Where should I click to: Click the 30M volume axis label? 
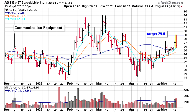pos(187,90)
